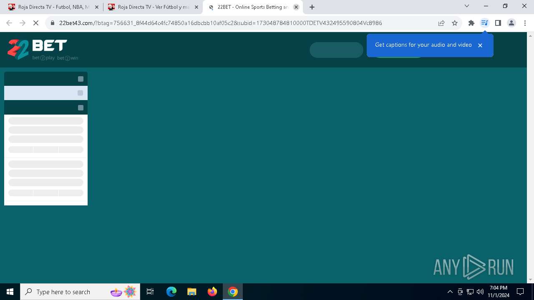Viewport: 534px width, 300px height.
Task: Bookmark this tab with star
Action: tap(455, 23)
